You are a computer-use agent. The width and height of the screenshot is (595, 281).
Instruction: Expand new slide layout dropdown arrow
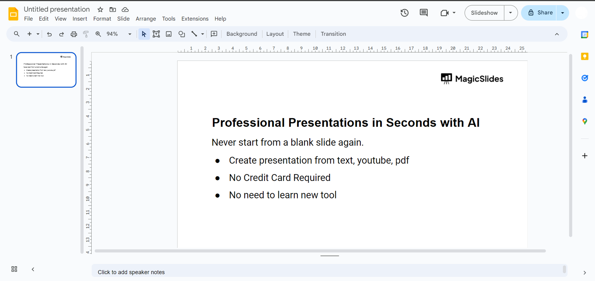(x=38, y=34)
